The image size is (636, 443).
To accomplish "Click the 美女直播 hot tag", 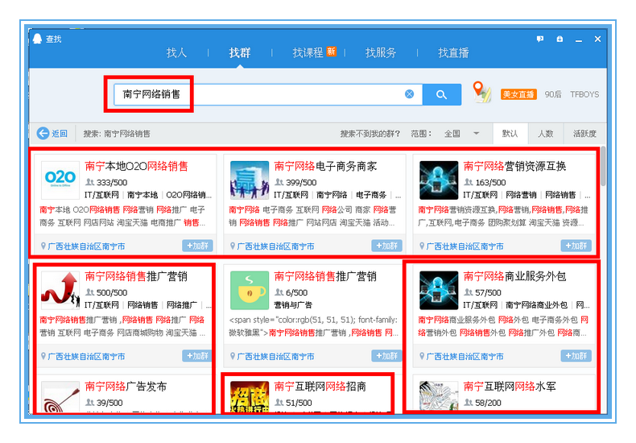I will (x=518, y=94).
